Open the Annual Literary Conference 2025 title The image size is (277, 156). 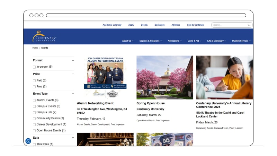[224, 105]
